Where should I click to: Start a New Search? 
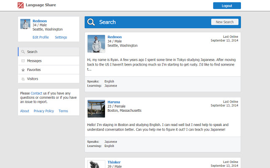tap(224, 22)
